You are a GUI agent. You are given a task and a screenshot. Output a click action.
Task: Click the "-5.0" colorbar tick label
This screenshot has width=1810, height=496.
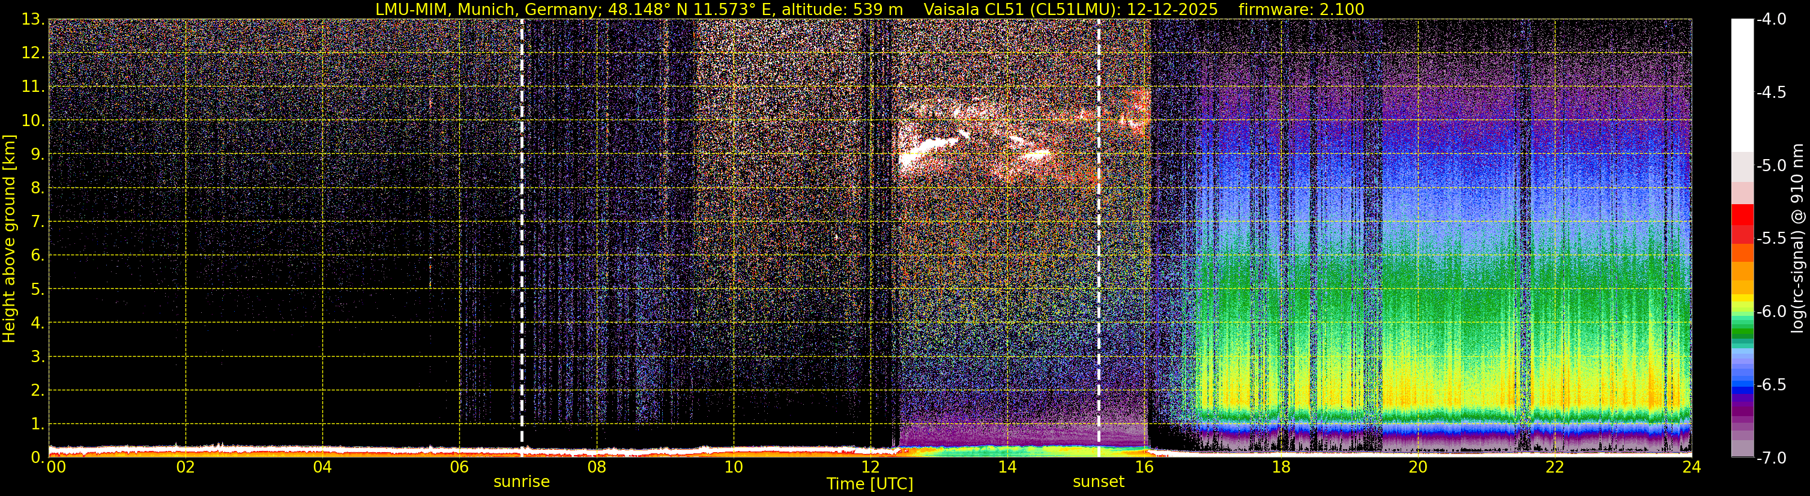coord(1772,166)
